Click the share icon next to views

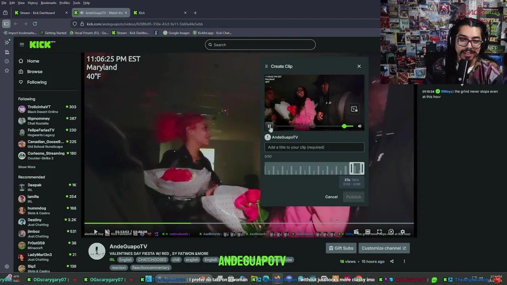pyautogui.click(x=392, y=261)
